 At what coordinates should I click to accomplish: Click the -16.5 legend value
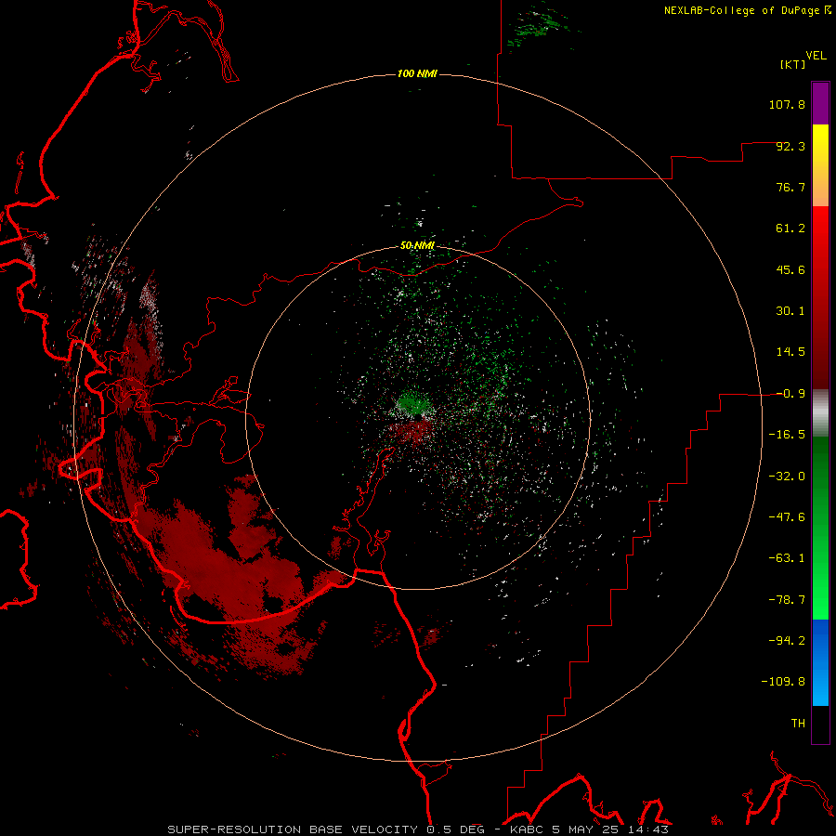(x=787, y=435)
